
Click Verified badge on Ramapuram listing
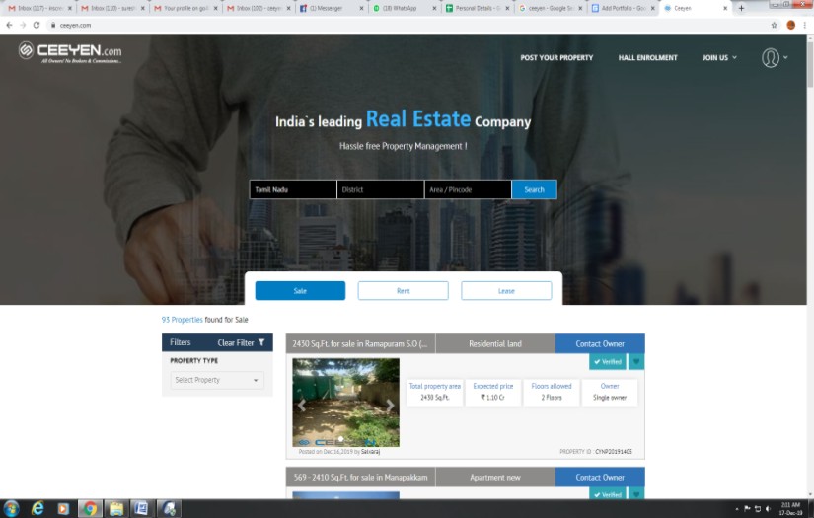click(608, 362)
